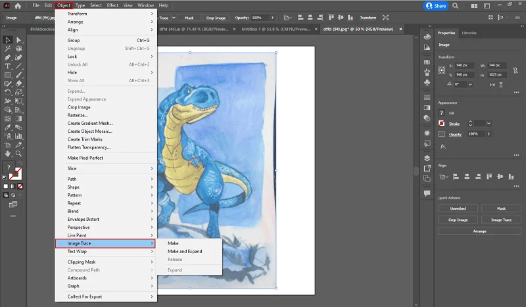Select the Artboard tool
The width and height of the screenshot is (526, 307).
tap(7, 145)
